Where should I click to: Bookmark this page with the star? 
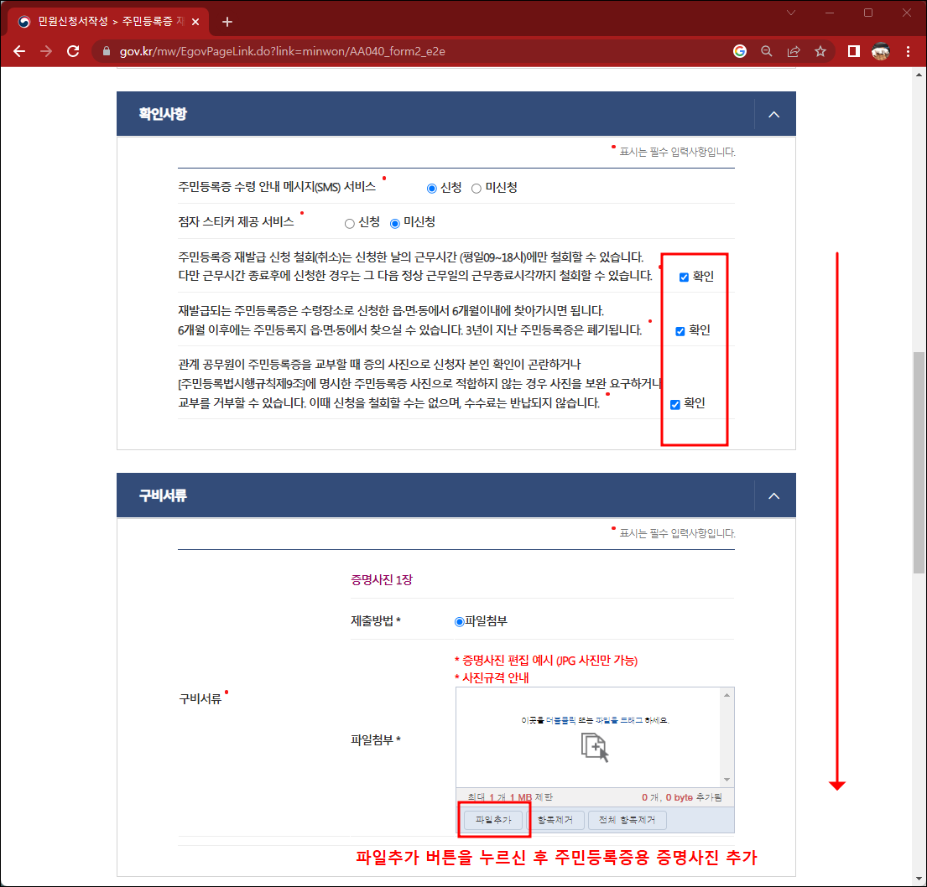coord(820,51)
